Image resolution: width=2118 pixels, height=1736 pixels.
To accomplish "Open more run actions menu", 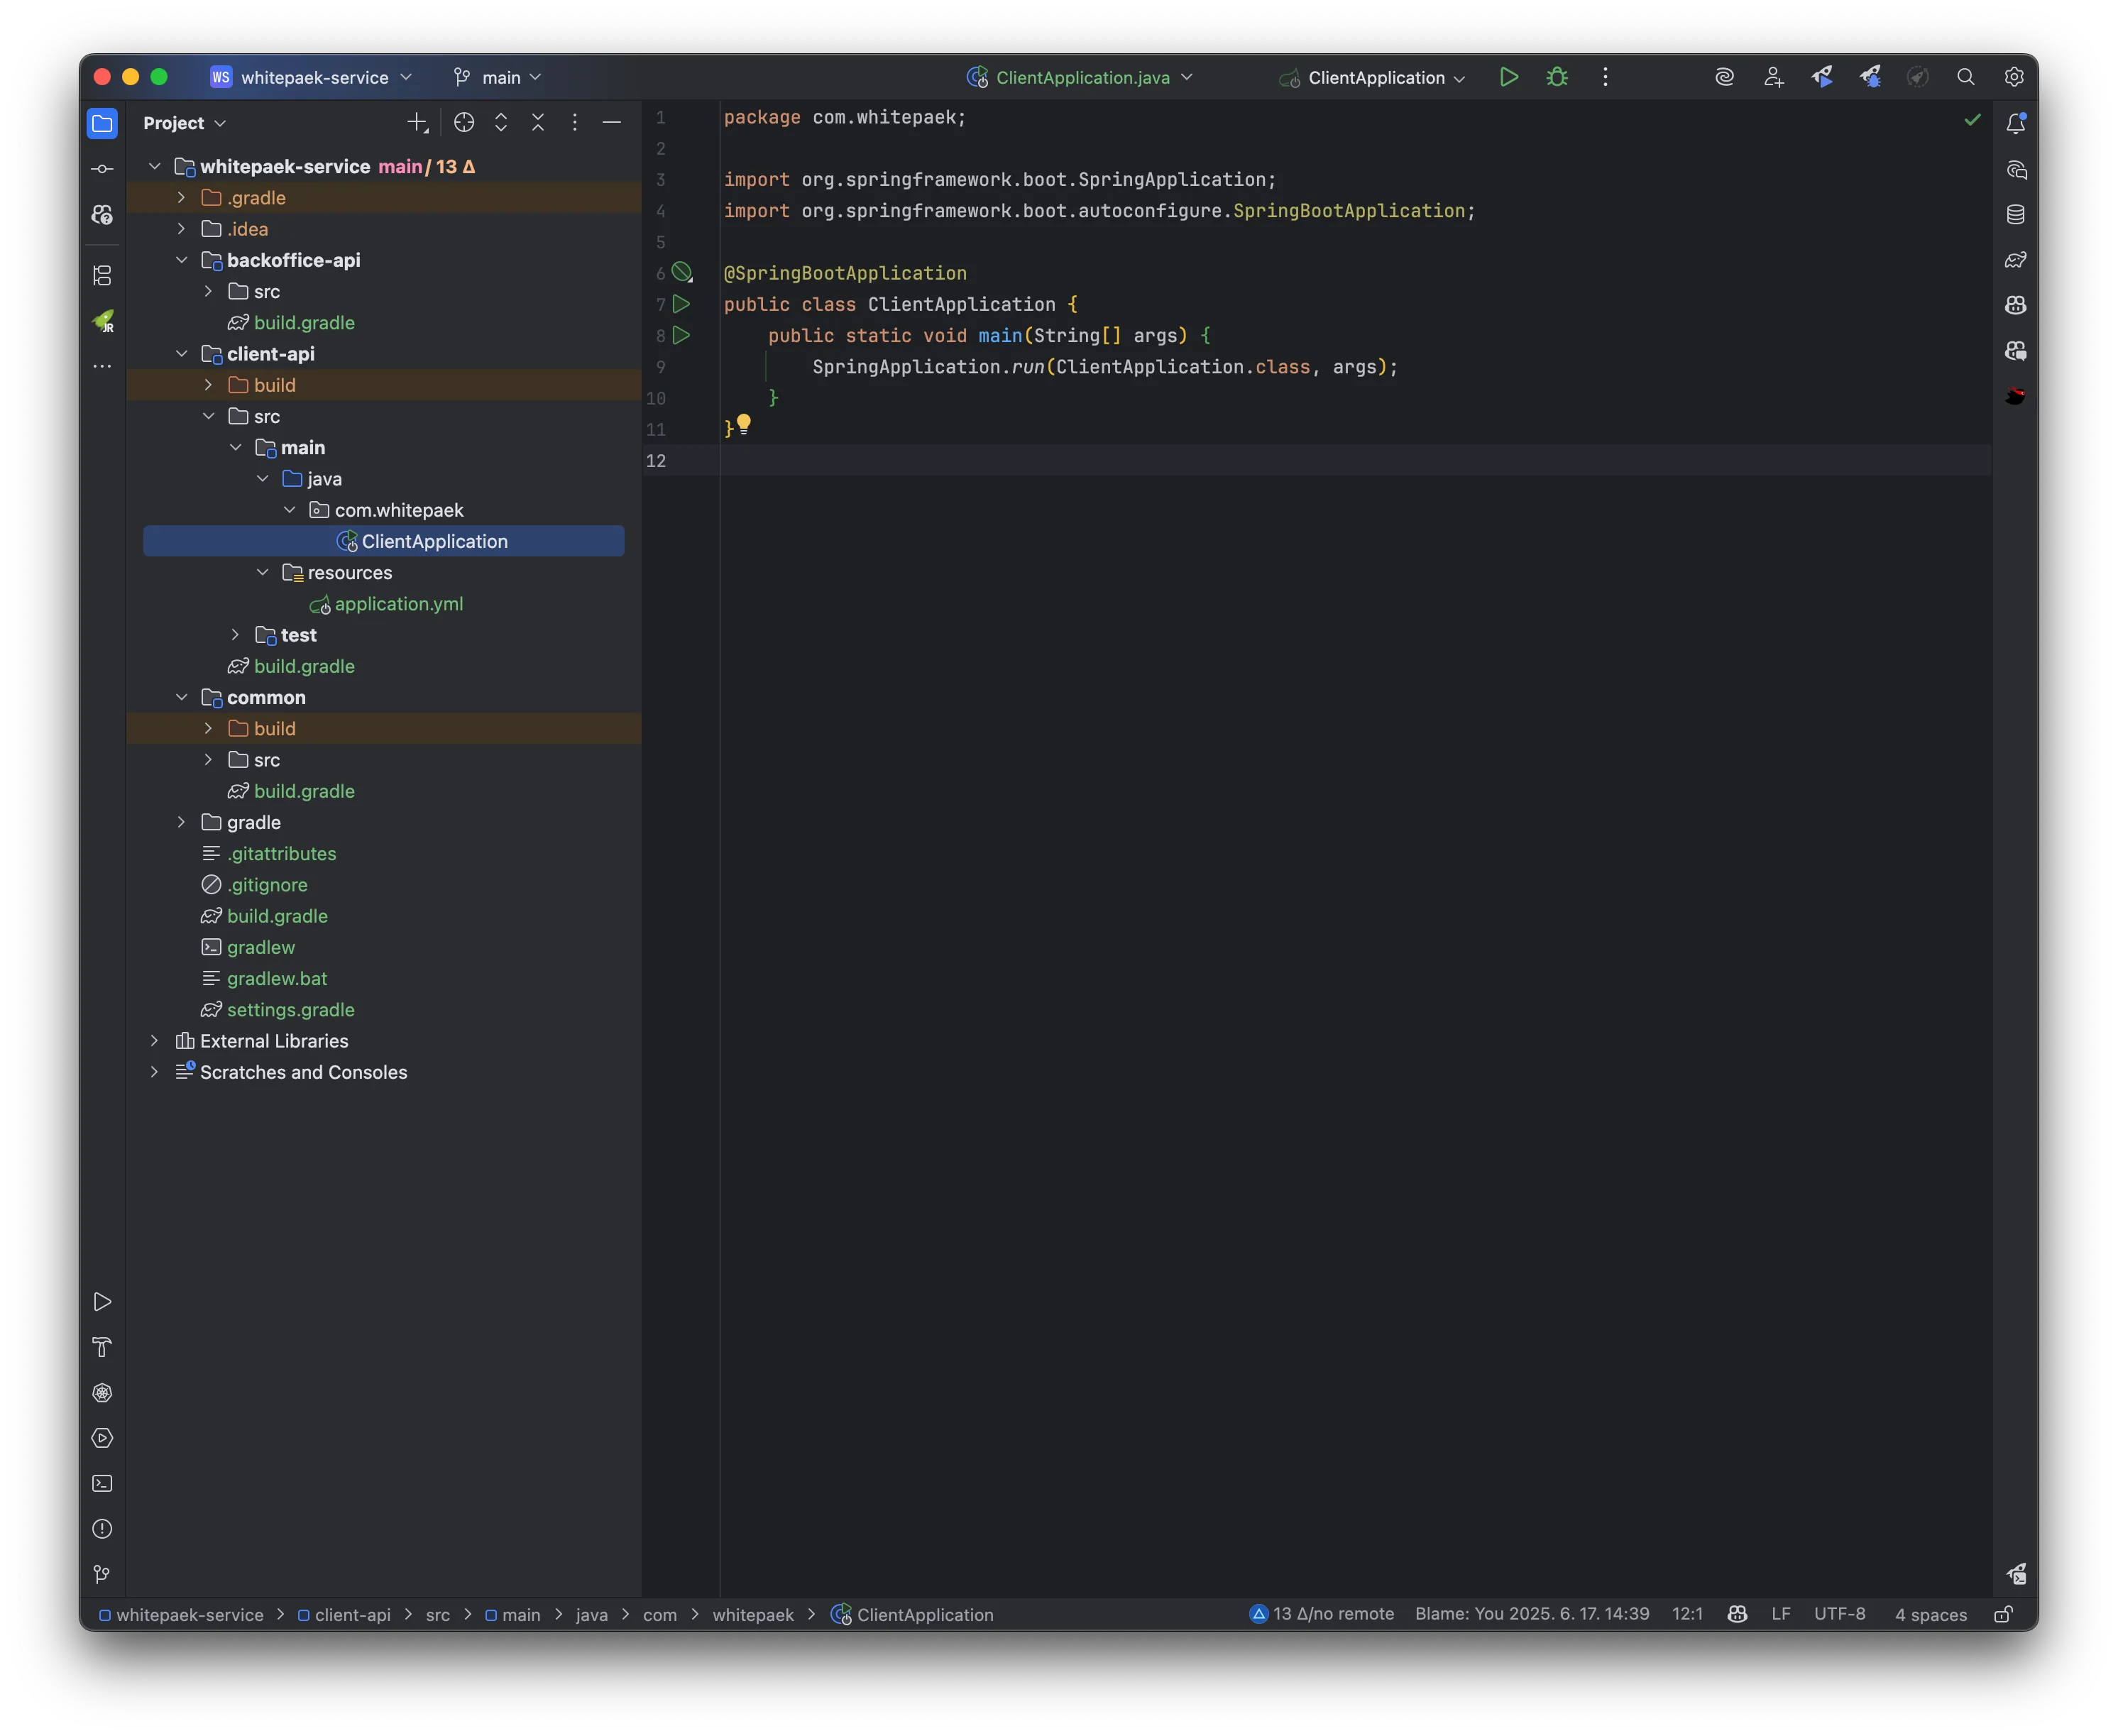I will [1605, 77].
